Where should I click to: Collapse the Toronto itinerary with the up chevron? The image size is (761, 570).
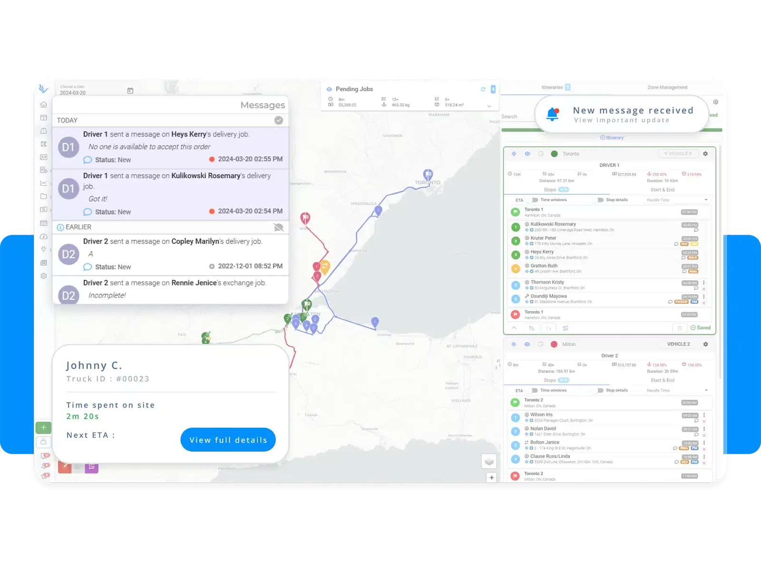[x=514, y=328]
